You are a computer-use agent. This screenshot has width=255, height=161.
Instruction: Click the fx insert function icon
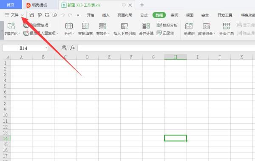tap(73, 48)
